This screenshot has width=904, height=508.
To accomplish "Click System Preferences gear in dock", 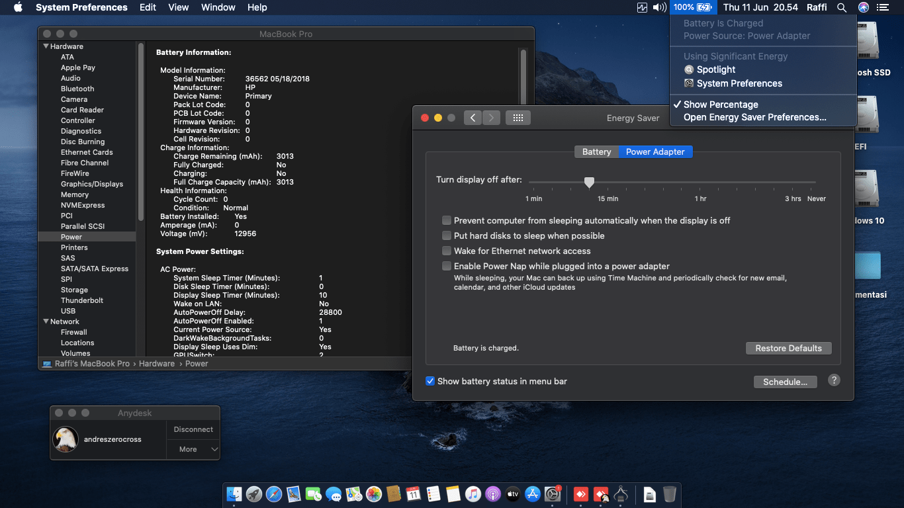I will 553,494.
